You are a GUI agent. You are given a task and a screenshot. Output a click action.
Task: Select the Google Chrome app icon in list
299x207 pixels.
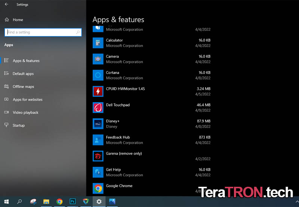(x=98, y=189)
